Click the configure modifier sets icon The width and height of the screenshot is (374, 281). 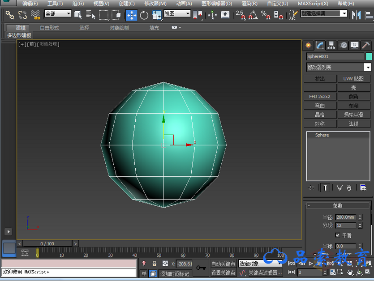click(363, 187)
